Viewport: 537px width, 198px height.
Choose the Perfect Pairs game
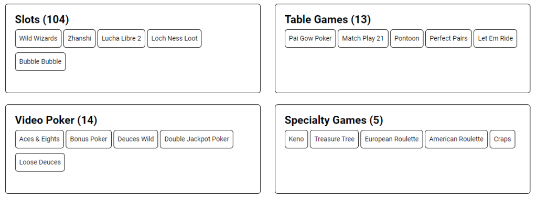tap(449, 38)
